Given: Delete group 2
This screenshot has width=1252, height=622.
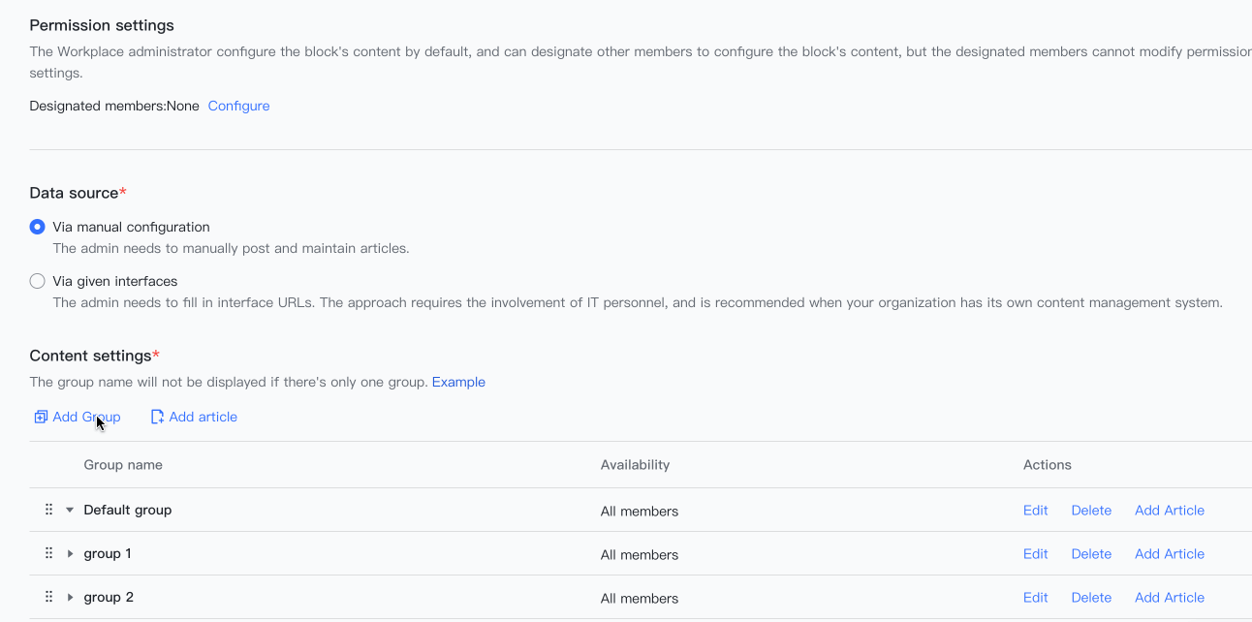Looking at the screenshot, I should [x=1091, y=596].
